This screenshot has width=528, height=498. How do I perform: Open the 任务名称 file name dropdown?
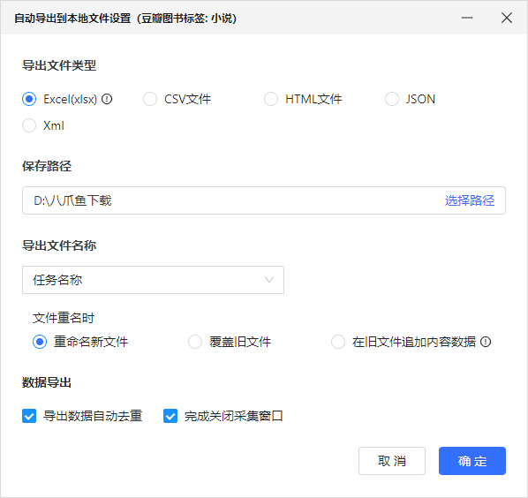(154, 280)
